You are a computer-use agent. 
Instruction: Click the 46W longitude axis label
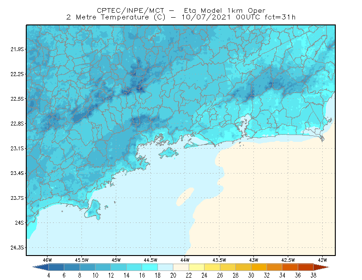47,260
